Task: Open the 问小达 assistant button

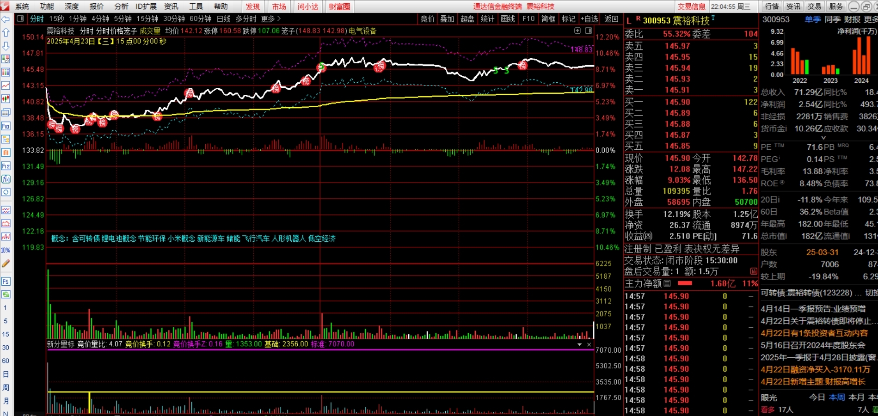Action: [x=308, y=6]
